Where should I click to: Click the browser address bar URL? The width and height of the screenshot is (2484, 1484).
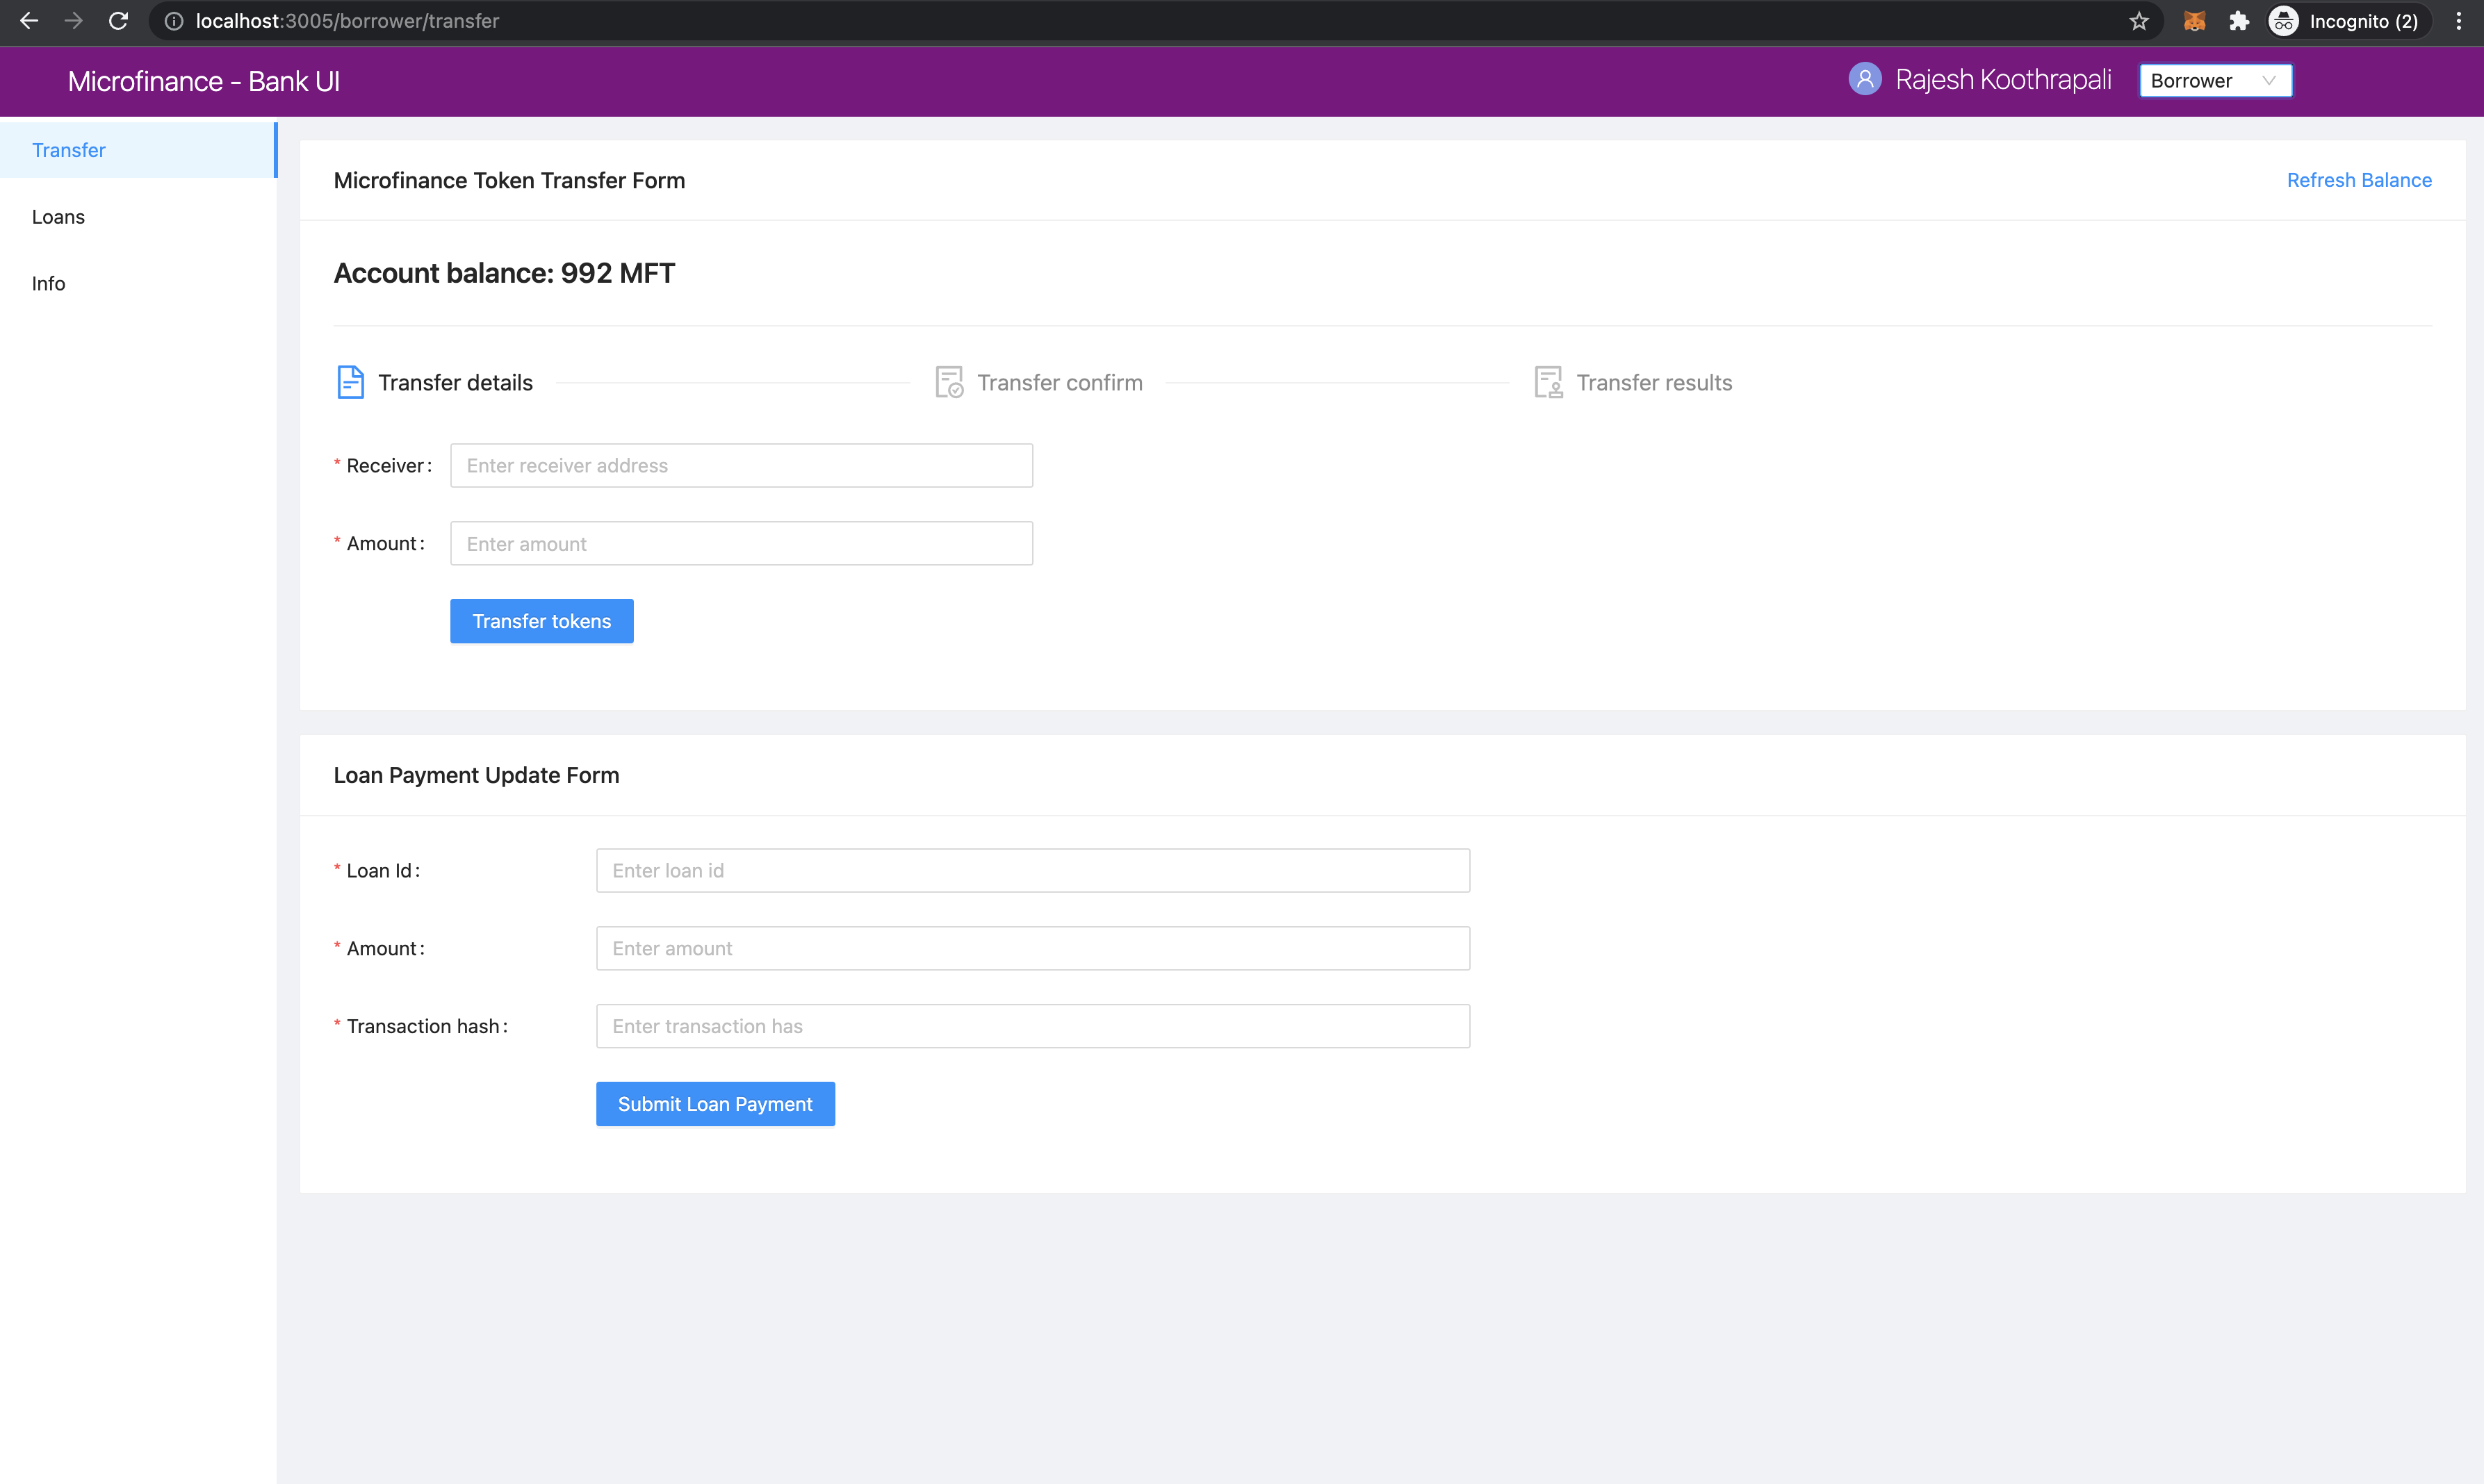pyautogui.click(x=347, y=21)
